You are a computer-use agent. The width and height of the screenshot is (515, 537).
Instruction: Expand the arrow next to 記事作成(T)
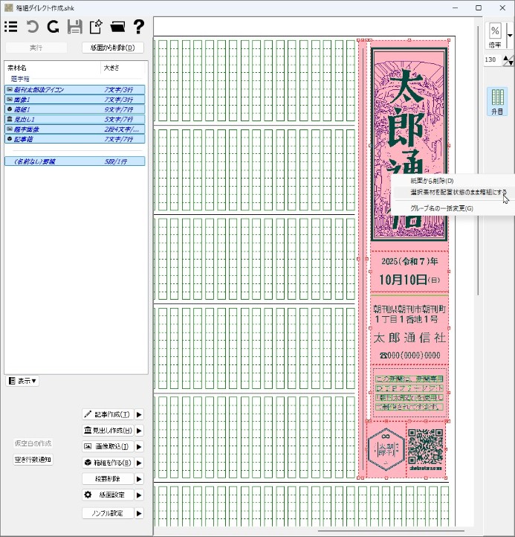[139, 414]
